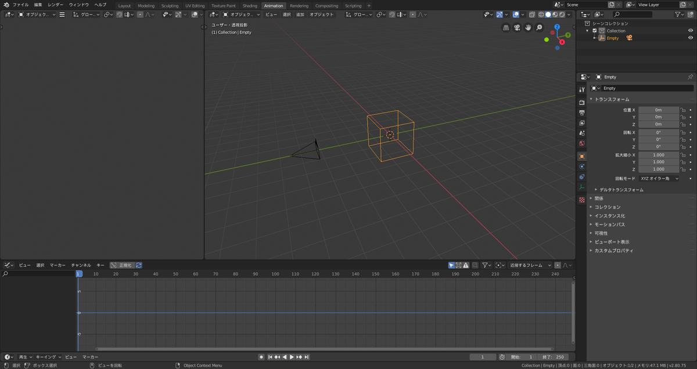Lock the Location X (位置 X) field
The image size is (697, 369).
(684, 110)
